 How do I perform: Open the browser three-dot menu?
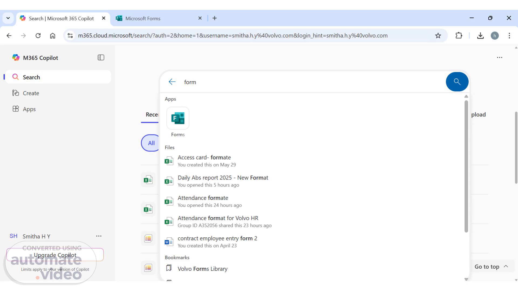(x=509, y=36)
